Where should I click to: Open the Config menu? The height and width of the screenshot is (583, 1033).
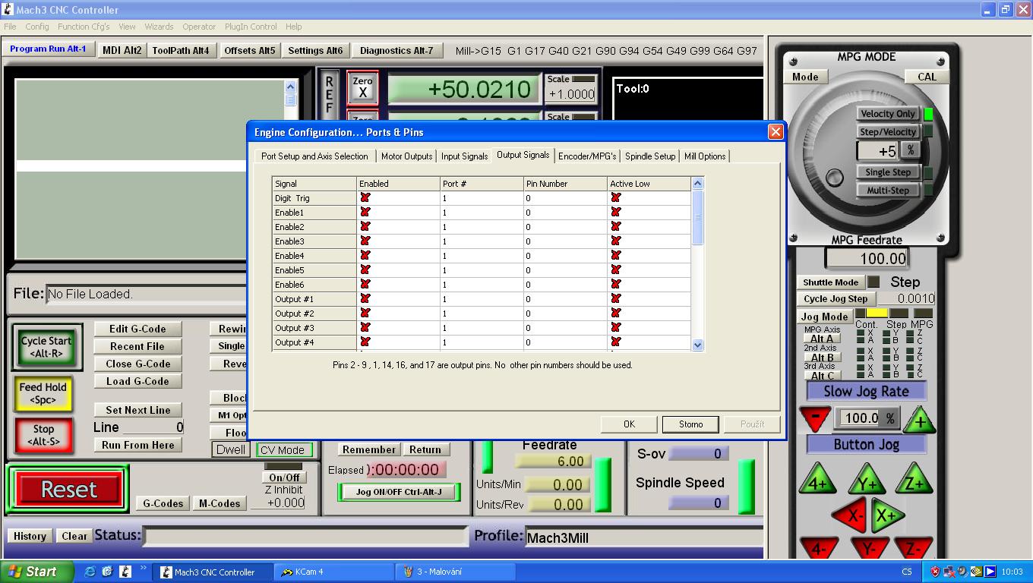(36, 27)
